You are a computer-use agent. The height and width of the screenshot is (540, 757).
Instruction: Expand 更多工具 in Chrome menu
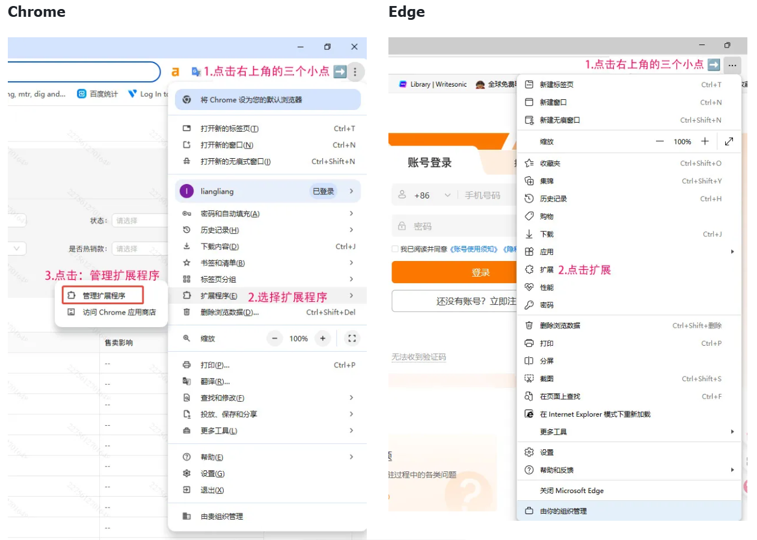click(x=268, y=431)
